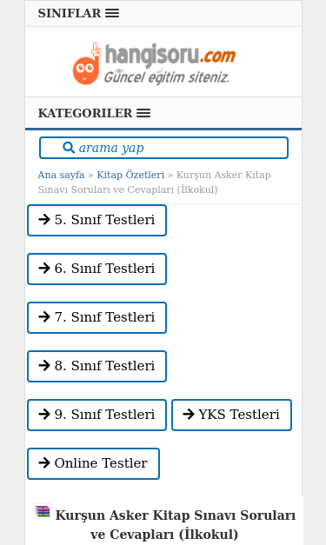Click the Kurşun Asker Kitap Sınavı heading
Screen dimensions: 326x545
pos(176,524)
